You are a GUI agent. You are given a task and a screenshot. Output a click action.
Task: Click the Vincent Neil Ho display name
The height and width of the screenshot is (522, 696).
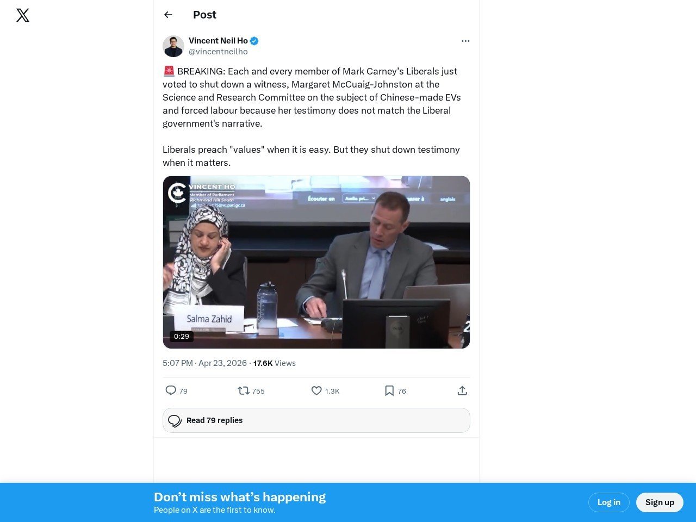(x=218, y=41)
